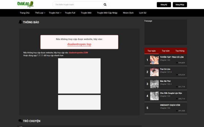Select the Top ngày tab
This screenshot has width=204, height=127.
tap(151, 51)
